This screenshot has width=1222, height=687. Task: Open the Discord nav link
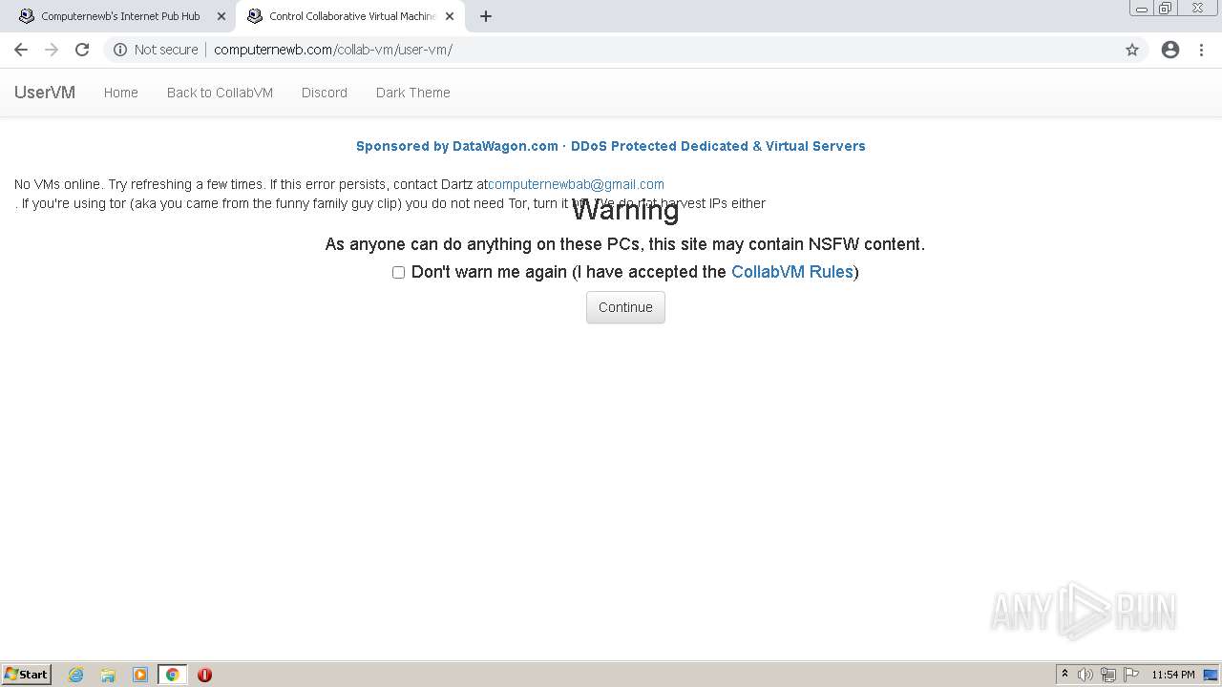pyautogui.click(x=325, y=93)
